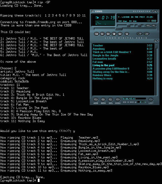This screenshot has height=184, width=162.
Task: Open the REM remove menu in playlist
Action: 103,100
